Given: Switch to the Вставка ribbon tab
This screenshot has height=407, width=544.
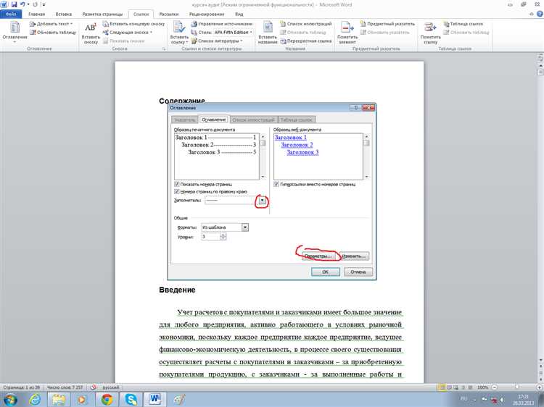Looking at the screenshot, I should [x=64, y=14].
